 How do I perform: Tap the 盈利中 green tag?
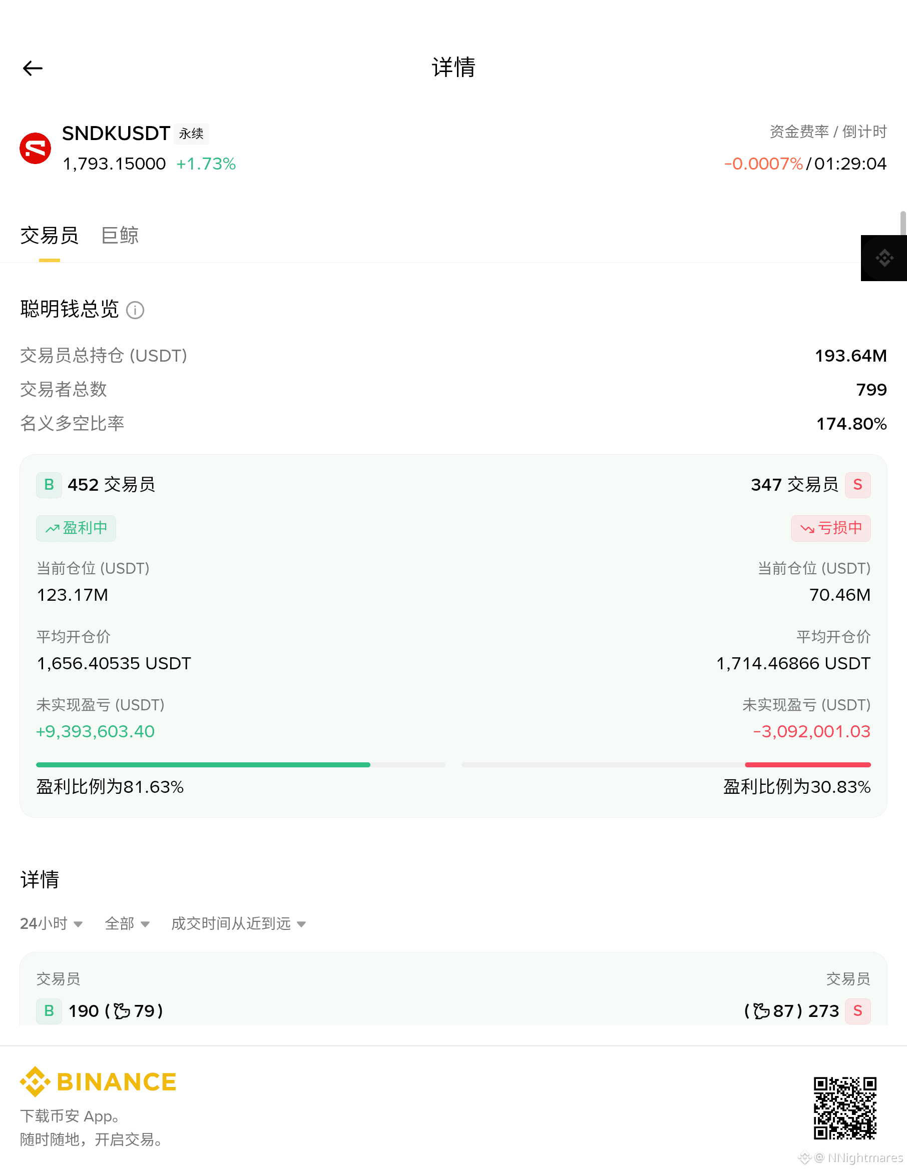click(x=76, y=528)
